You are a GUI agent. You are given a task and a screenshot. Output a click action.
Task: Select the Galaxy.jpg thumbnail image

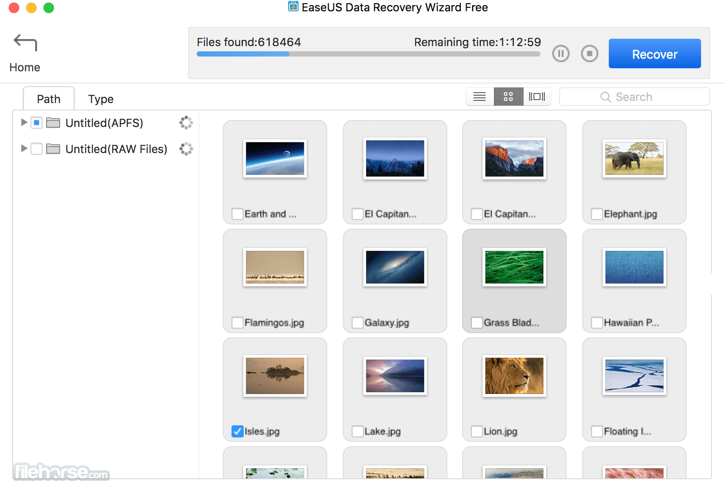click(x=395, y=267)
